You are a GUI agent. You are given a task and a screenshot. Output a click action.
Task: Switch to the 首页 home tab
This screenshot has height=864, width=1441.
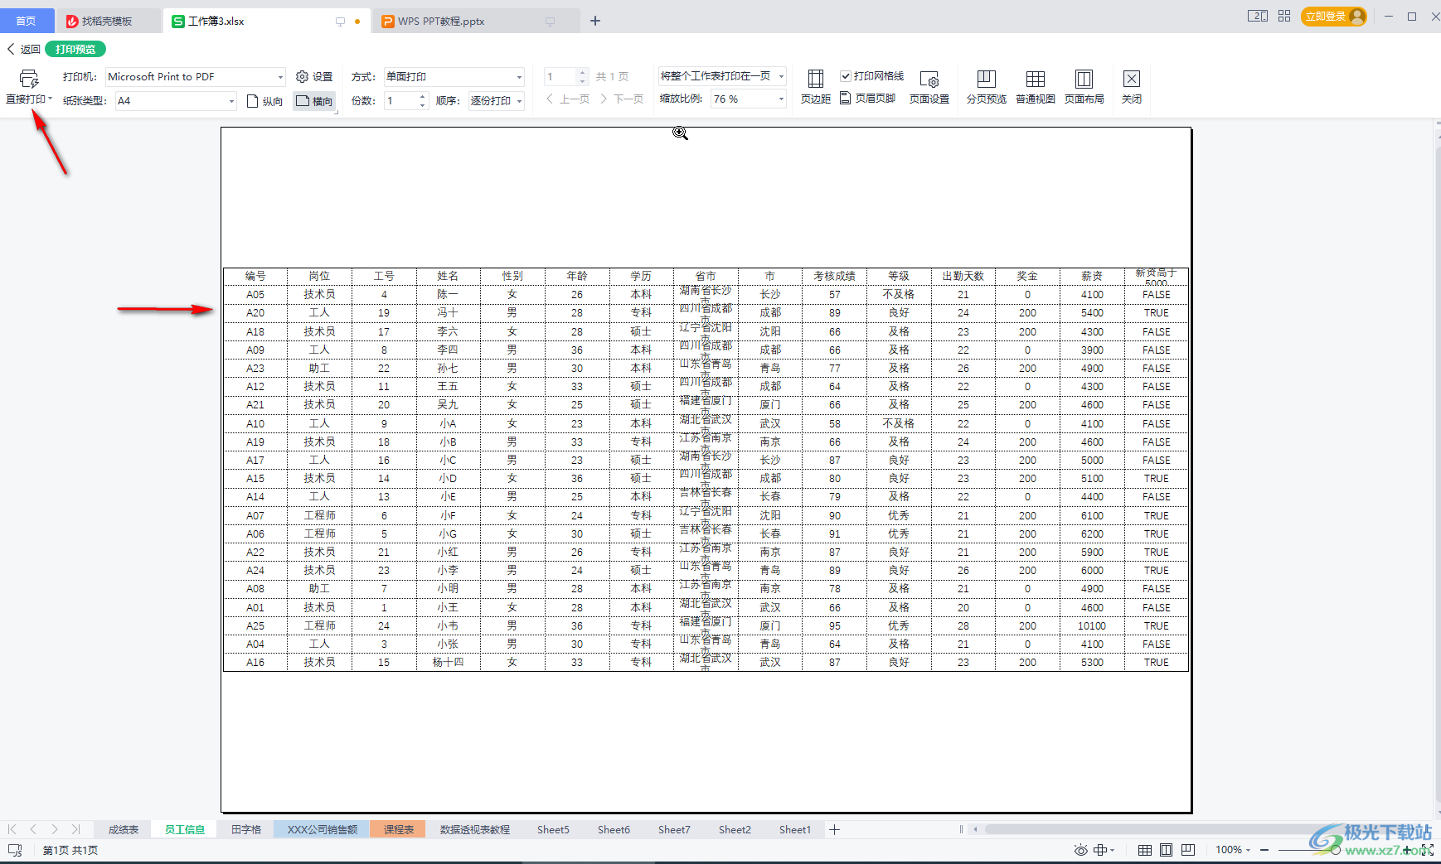27,21
